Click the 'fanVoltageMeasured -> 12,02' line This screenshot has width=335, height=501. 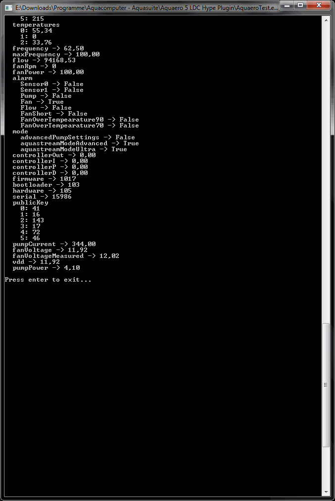(66, 256)
